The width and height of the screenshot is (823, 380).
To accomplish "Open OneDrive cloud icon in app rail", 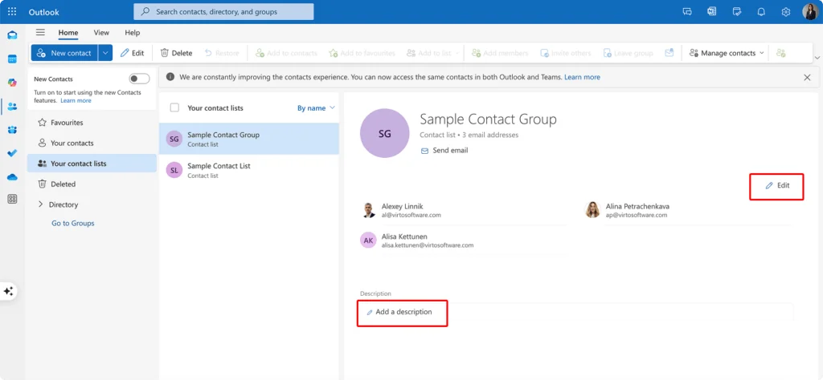I will 12,177.
